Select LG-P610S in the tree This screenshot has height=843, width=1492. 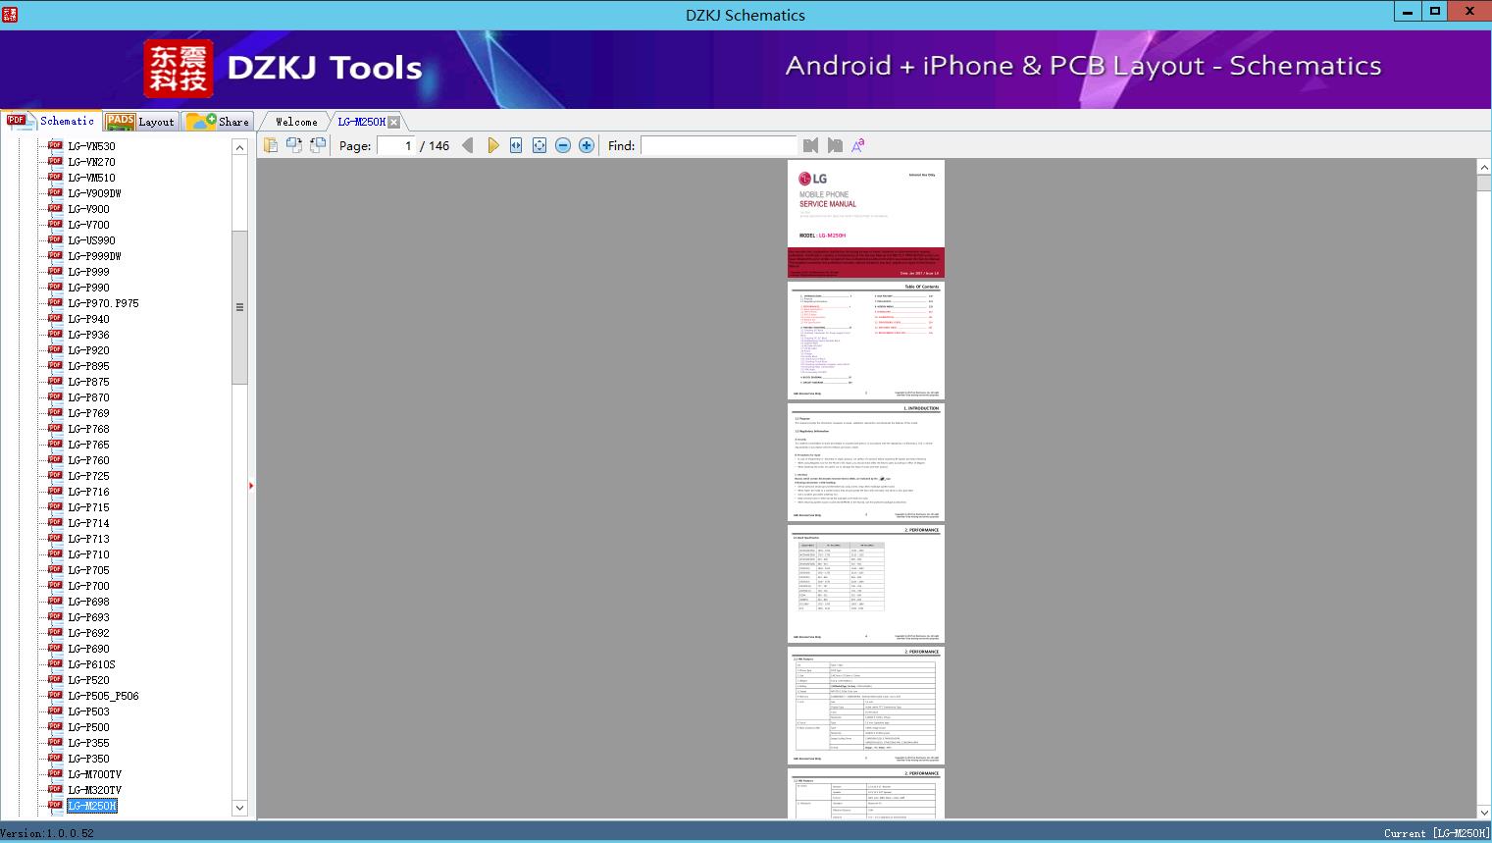91,664
